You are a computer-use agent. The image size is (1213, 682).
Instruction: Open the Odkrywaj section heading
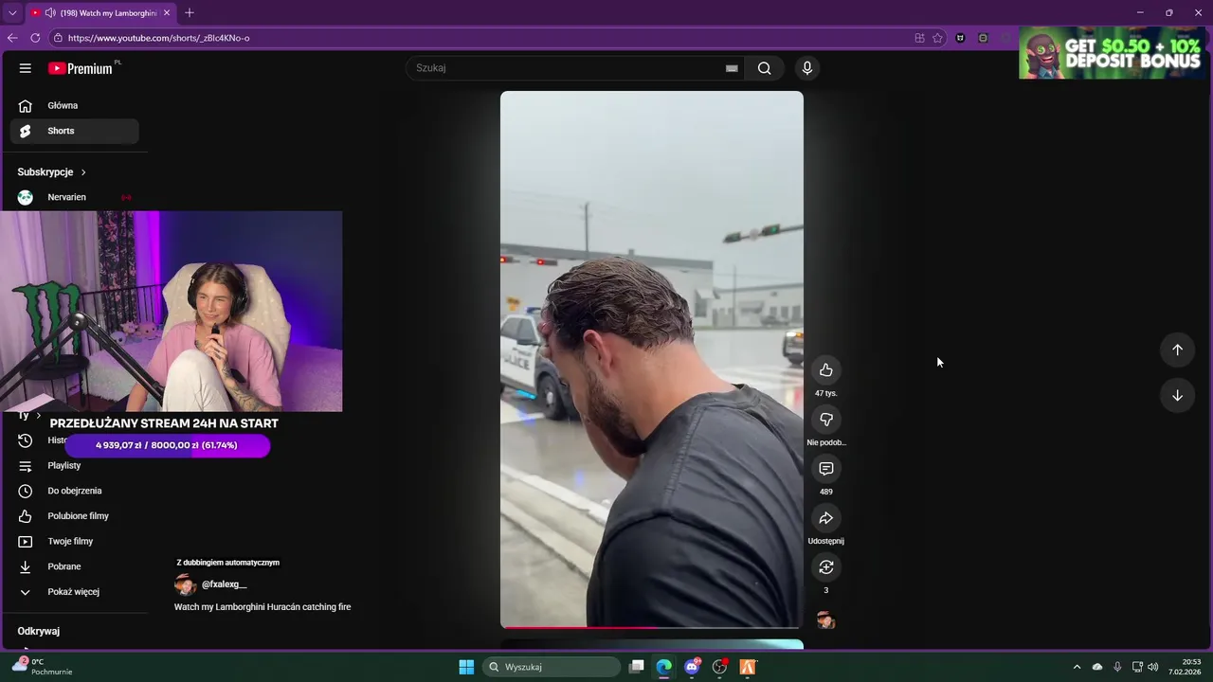coord(39,631)
